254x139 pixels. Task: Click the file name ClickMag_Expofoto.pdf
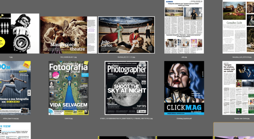tap(184, 118)
